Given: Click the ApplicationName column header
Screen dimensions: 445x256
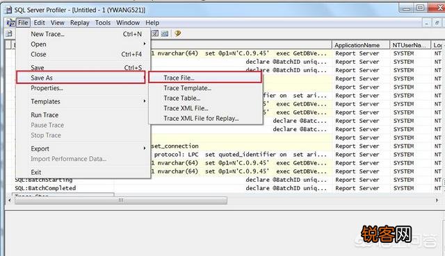Looking at the screenshot, I should pos(360,45).
